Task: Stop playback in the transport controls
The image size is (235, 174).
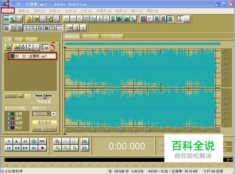Action: coord(8,141)
